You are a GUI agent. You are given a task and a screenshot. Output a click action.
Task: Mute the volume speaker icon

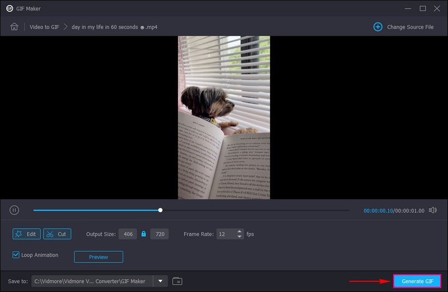click(432, 210)
